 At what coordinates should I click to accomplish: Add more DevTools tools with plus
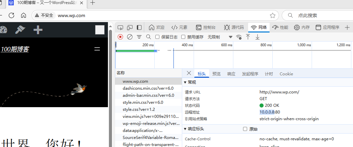click(x=347, y=27)
